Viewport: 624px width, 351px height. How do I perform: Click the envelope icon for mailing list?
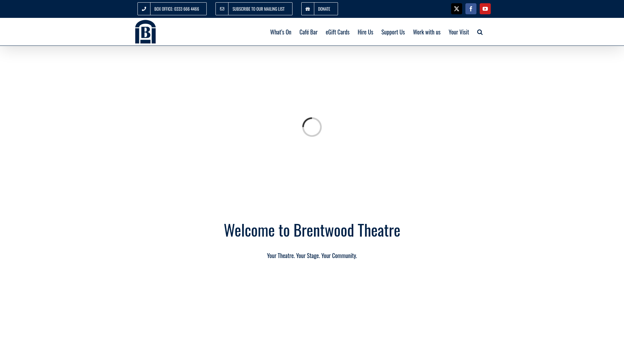click(x=222, y=9)
